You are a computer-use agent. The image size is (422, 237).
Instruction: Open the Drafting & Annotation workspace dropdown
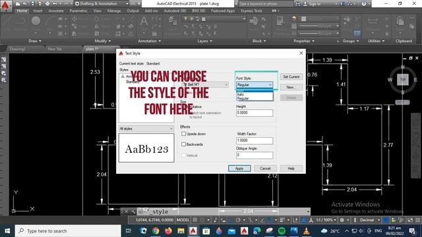(101, 4)
